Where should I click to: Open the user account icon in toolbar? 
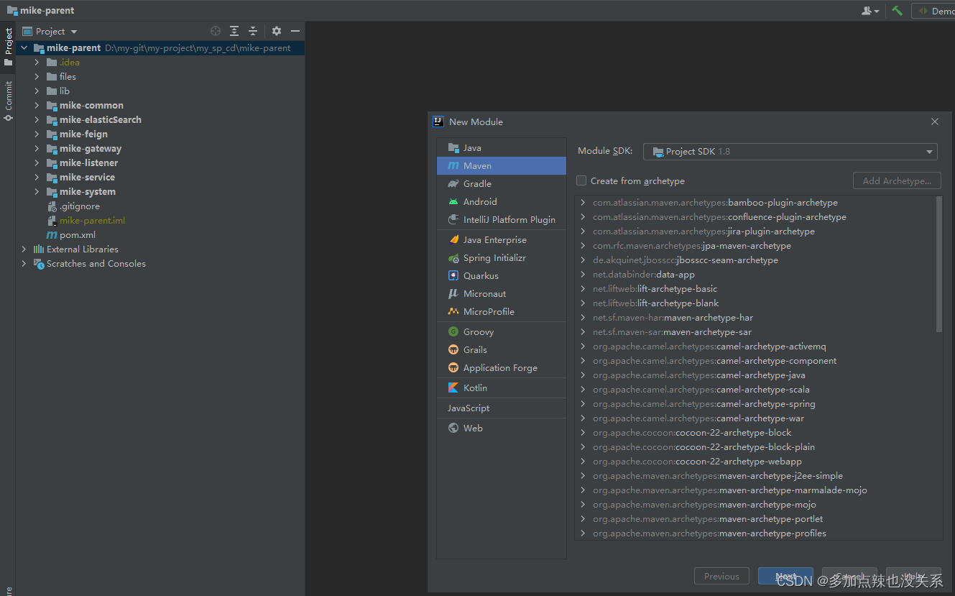coord(870,11)
